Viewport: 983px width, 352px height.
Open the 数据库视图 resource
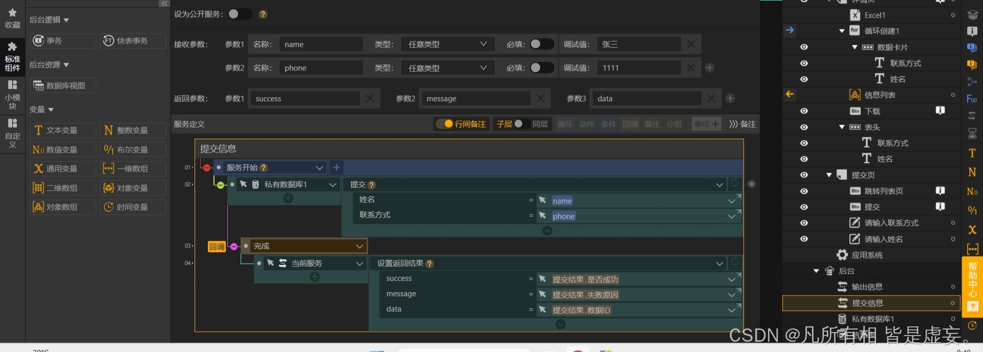point(63,86)
